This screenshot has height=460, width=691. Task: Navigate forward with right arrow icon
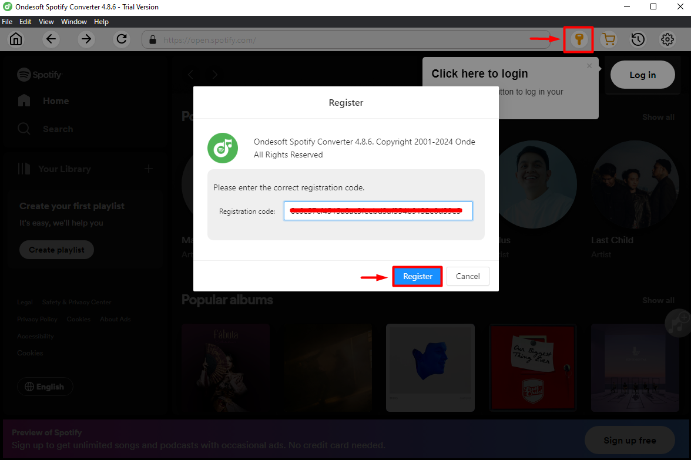(86, 39)
